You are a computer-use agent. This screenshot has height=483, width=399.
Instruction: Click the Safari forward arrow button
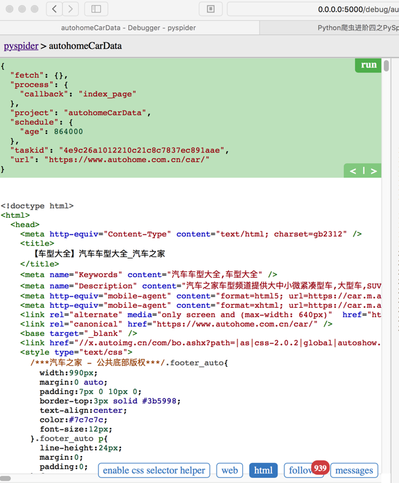(70, 9)
